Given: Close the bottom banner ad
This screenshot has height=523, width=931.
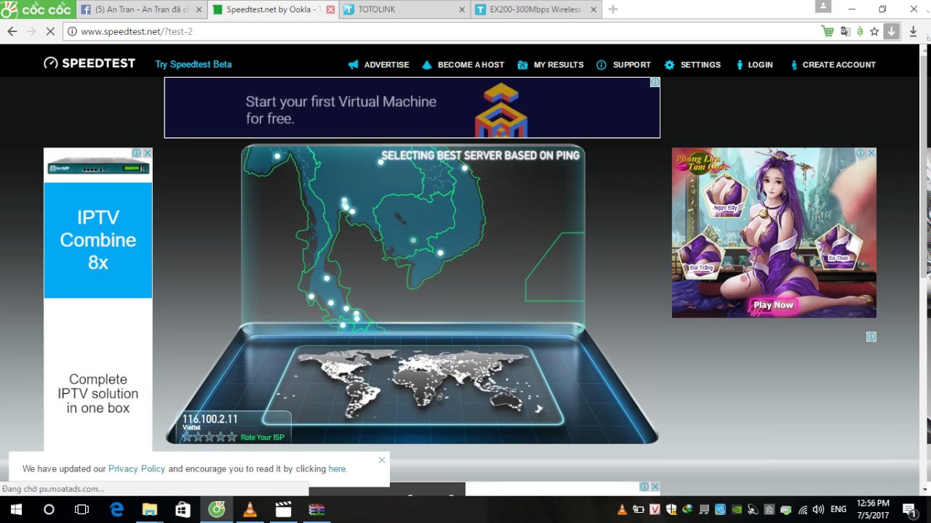Looking at the screenshot, I should (x=655, y=487).
